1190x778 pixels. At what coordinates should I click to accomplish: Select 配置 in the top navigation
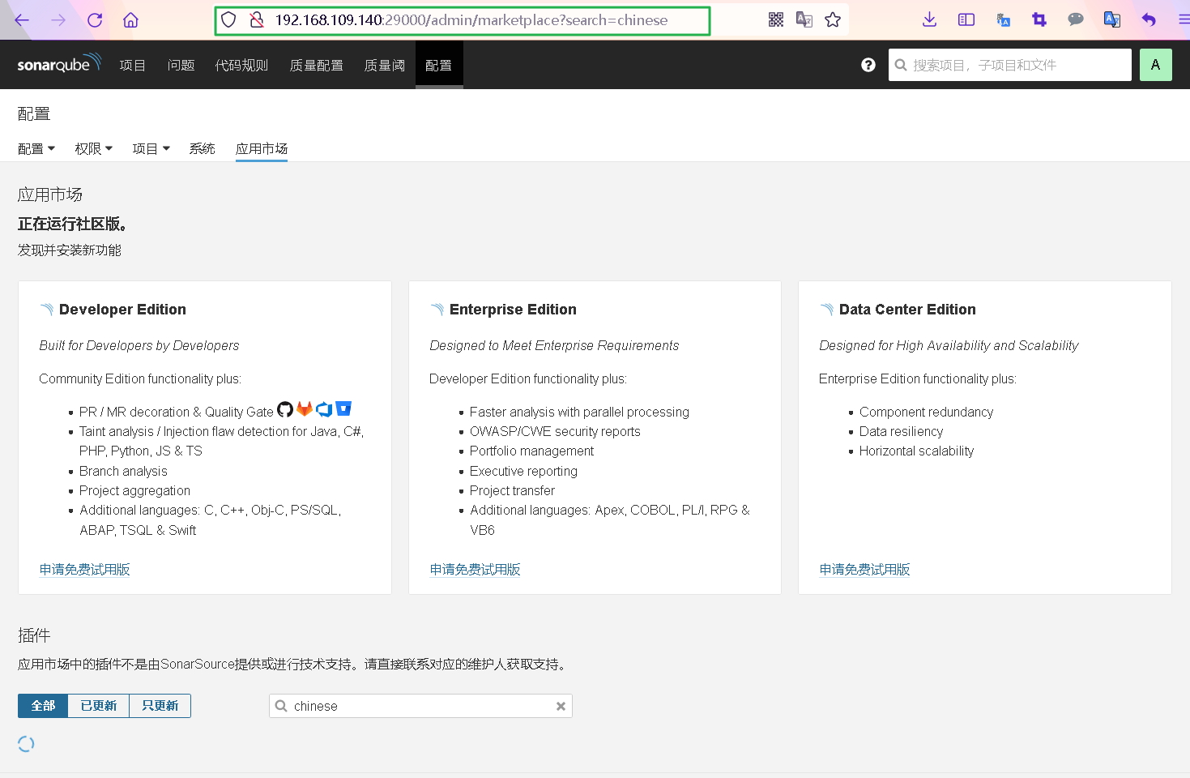point(439,65)
